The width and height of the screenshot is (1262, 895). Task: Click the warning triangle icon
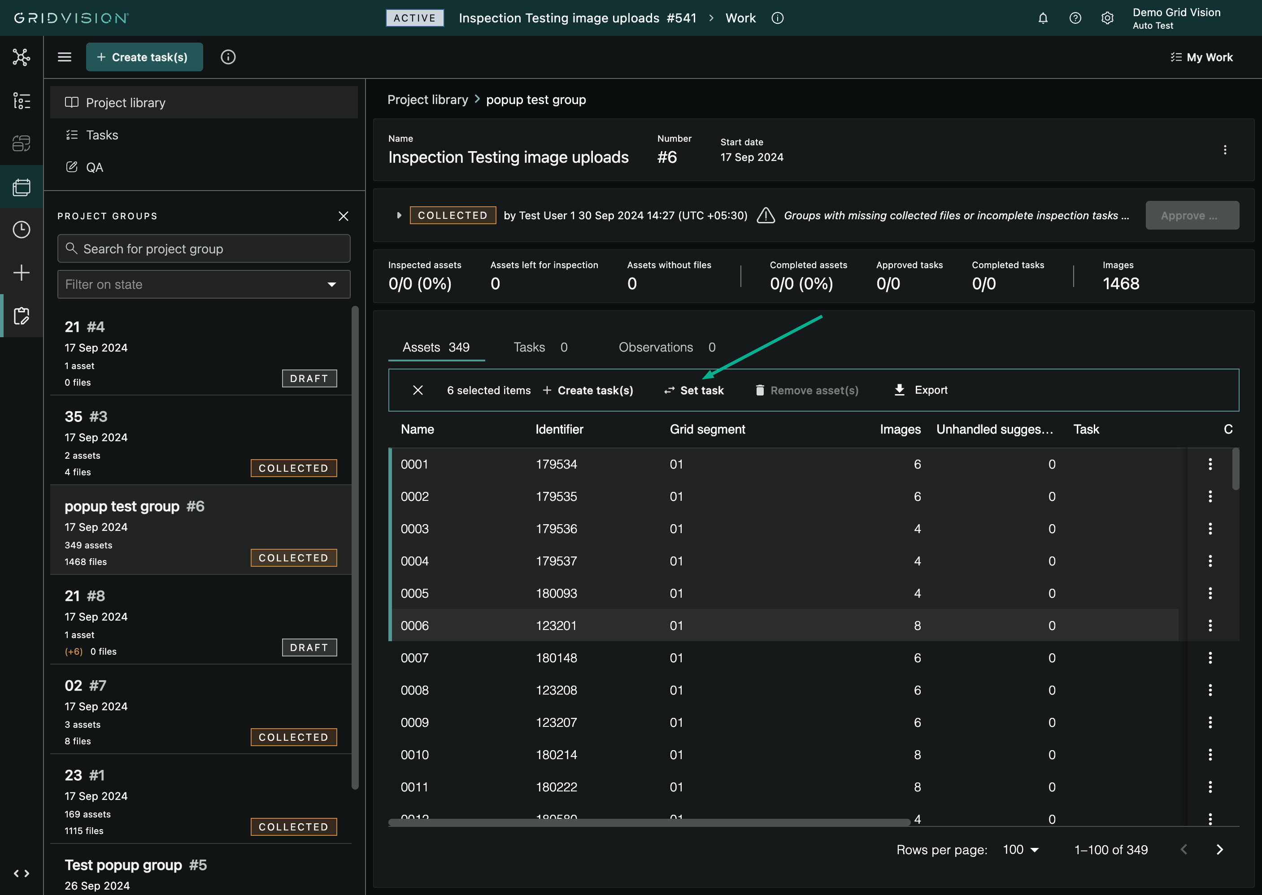(x=766, y=216)
